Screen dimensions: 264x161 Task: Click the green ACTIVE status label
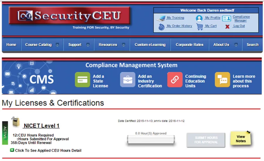pos(5,133)
